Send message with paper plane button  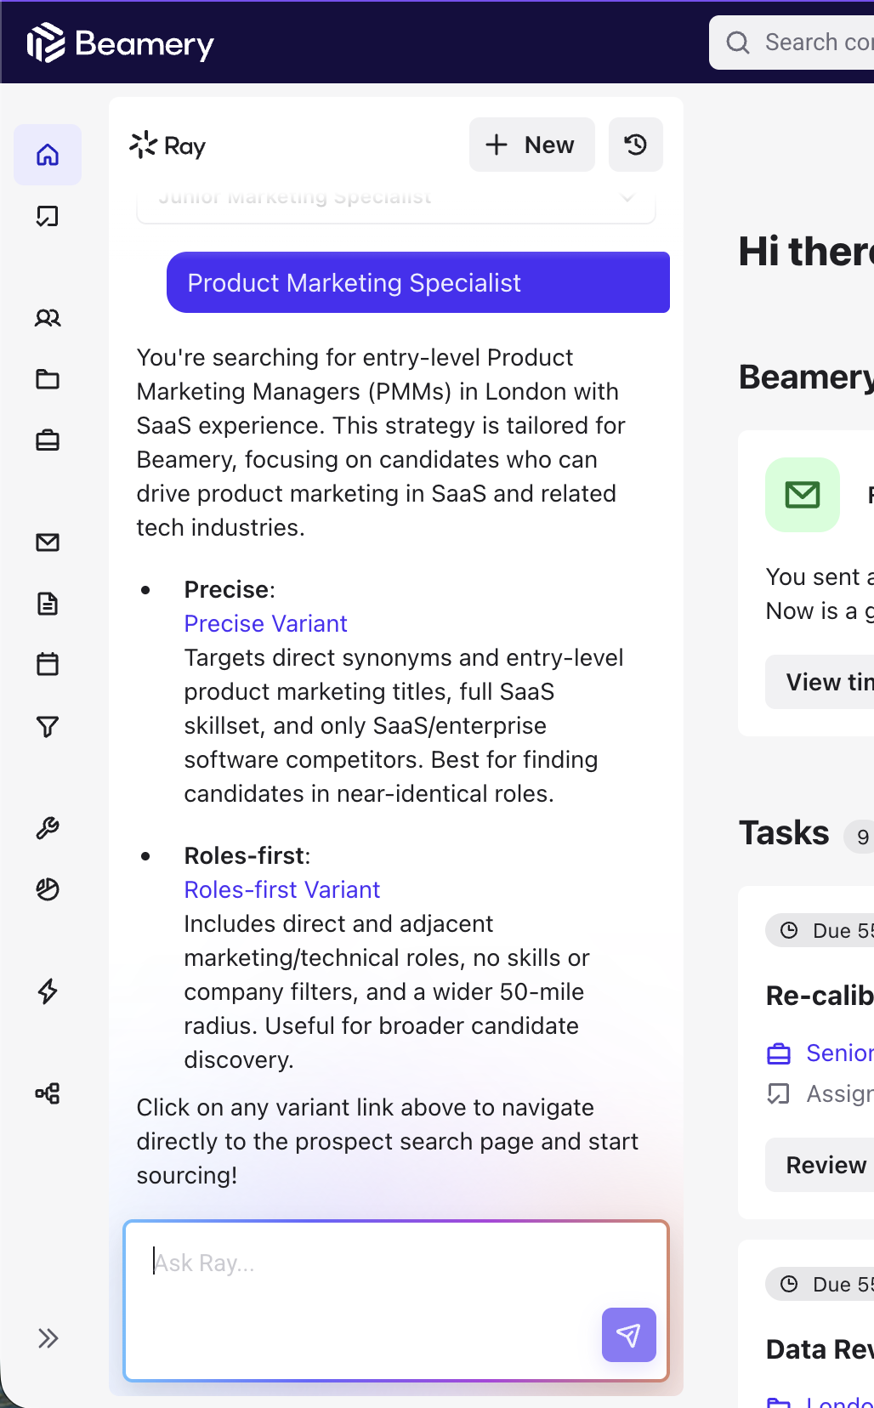(628, 1335)
